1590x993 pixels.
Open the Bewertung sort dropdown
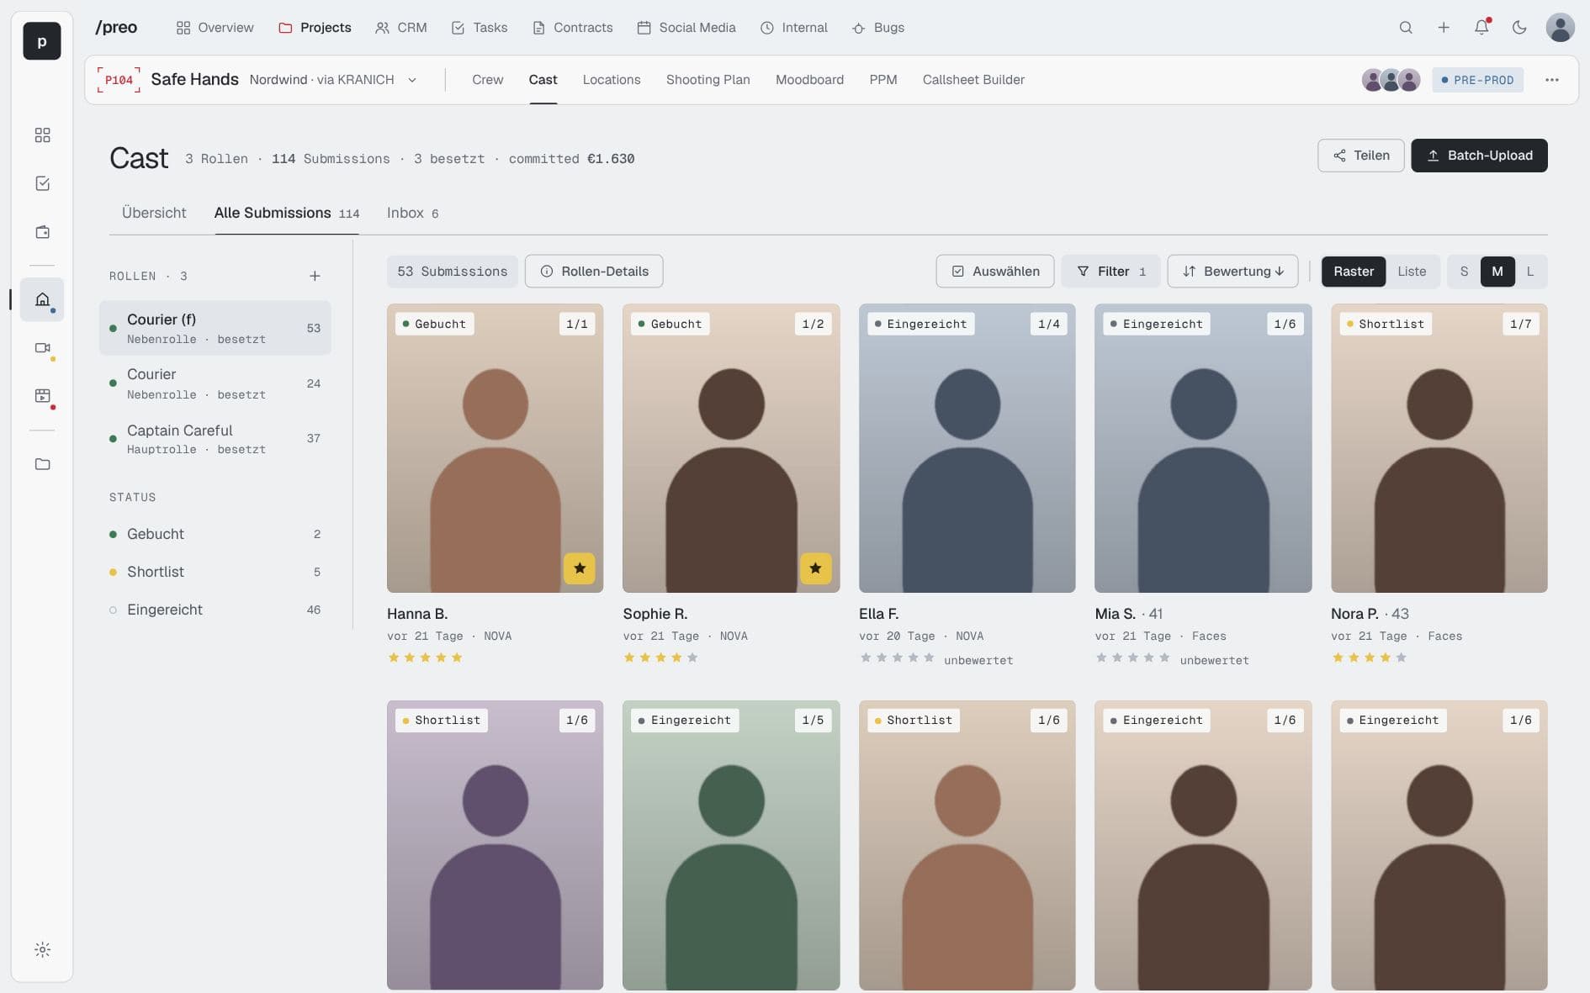tap(1232, 272)
